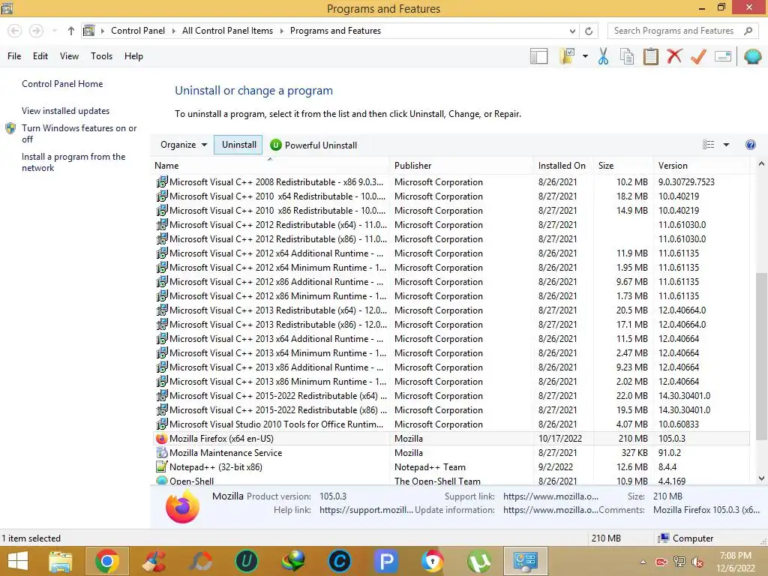Screen dimensions: 768x576
Task: Sort by Installed On column header
Action: tap(563, 166)
